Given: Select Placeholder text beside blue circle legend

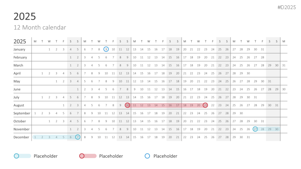Looking at the screenshot, I should point(165,156).
